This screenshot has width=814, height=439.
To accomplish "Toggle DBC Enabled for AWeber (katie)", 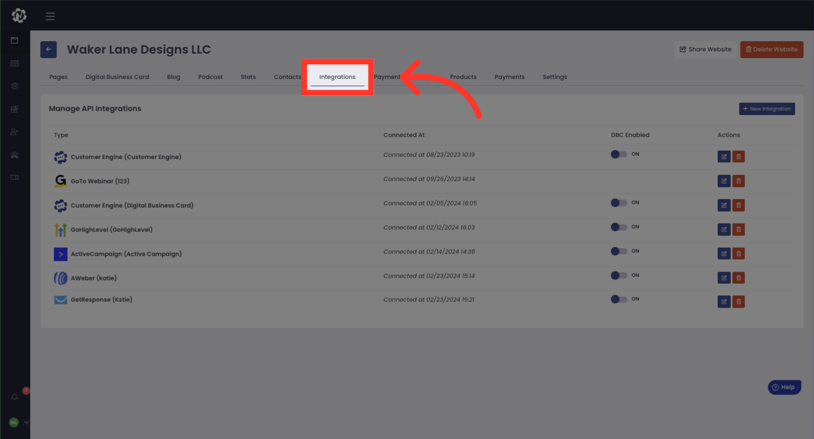I will [619, 275].
